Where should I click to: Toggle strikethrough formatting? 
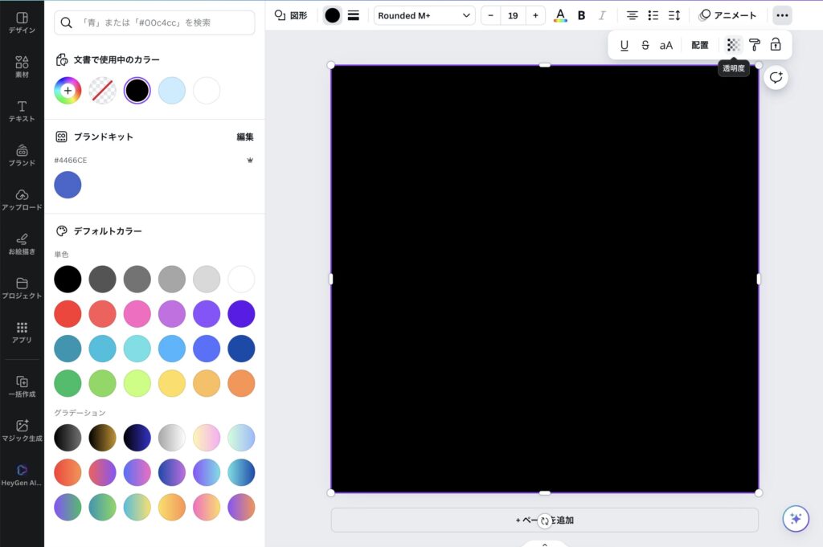645,45
